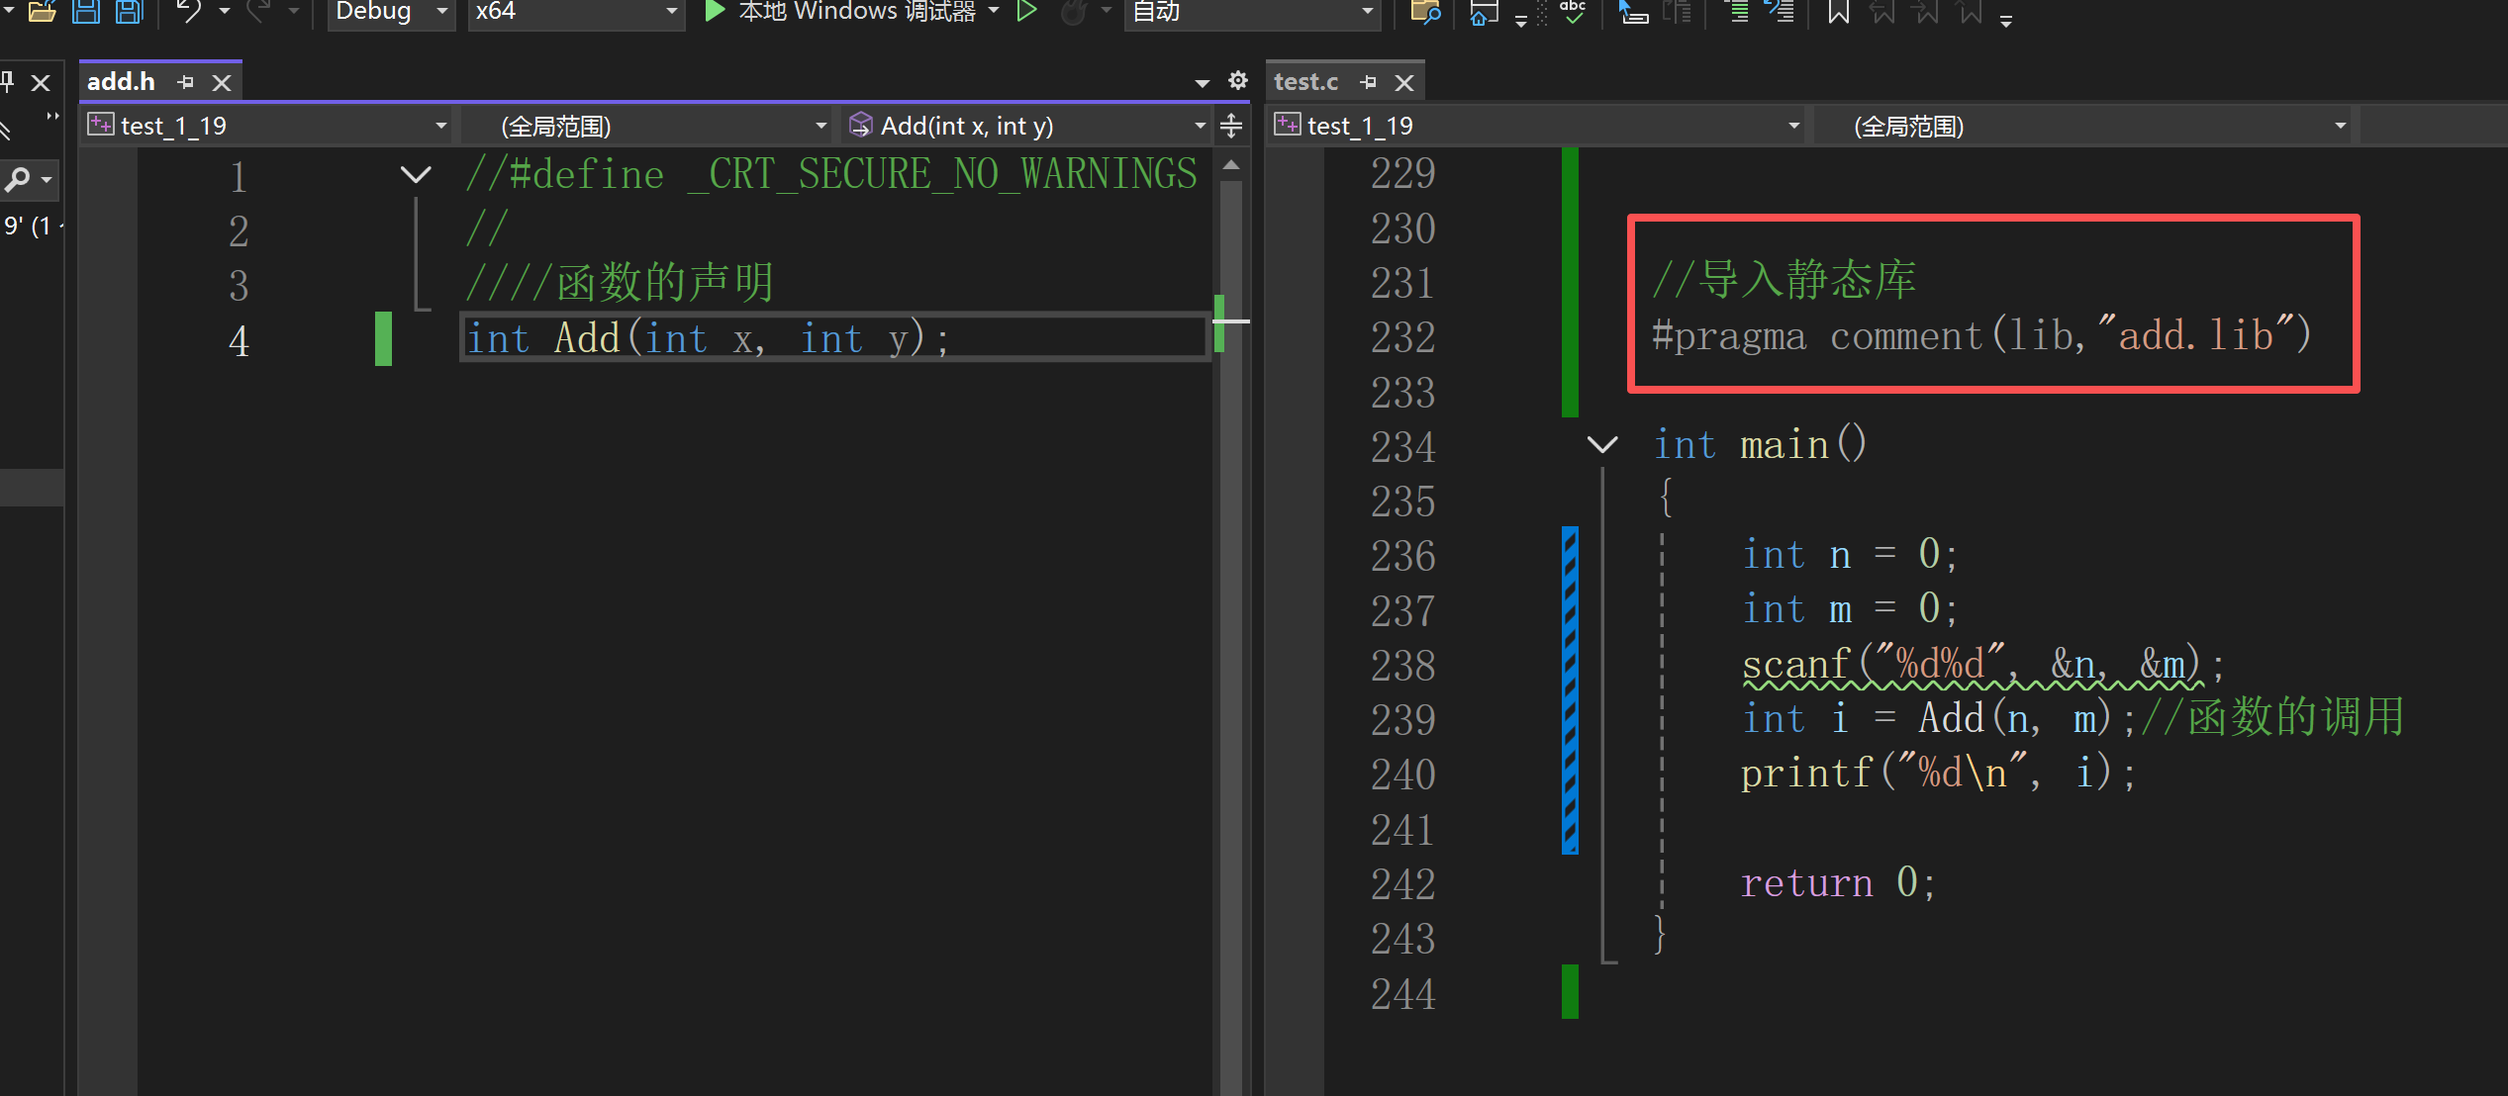Click the split editor window button in add.h
Image resolution: width=2508 pixels, height=1096 pixels.
[1231, 126]
